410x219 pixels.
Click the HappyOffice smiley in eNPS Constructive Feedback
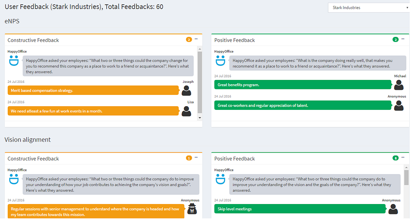pos(14,60)
